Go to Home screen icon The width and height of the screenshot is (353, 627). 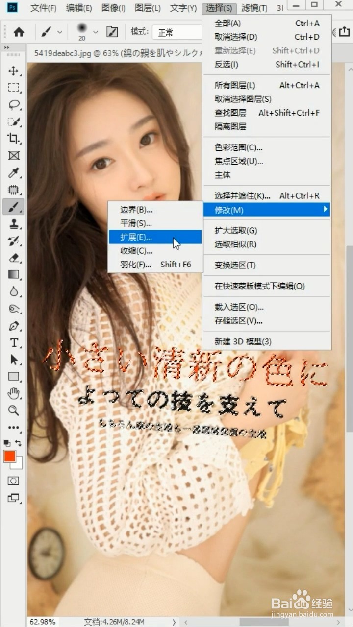19,32
